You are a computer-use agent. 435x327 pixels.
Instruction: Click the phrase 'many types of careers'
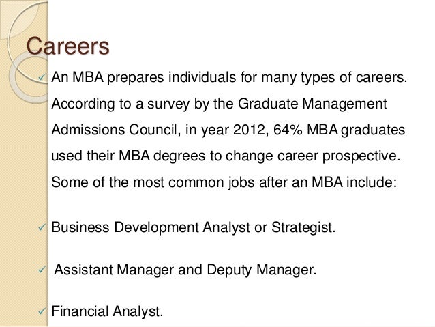pyautogui.click(x=332, y=78)
